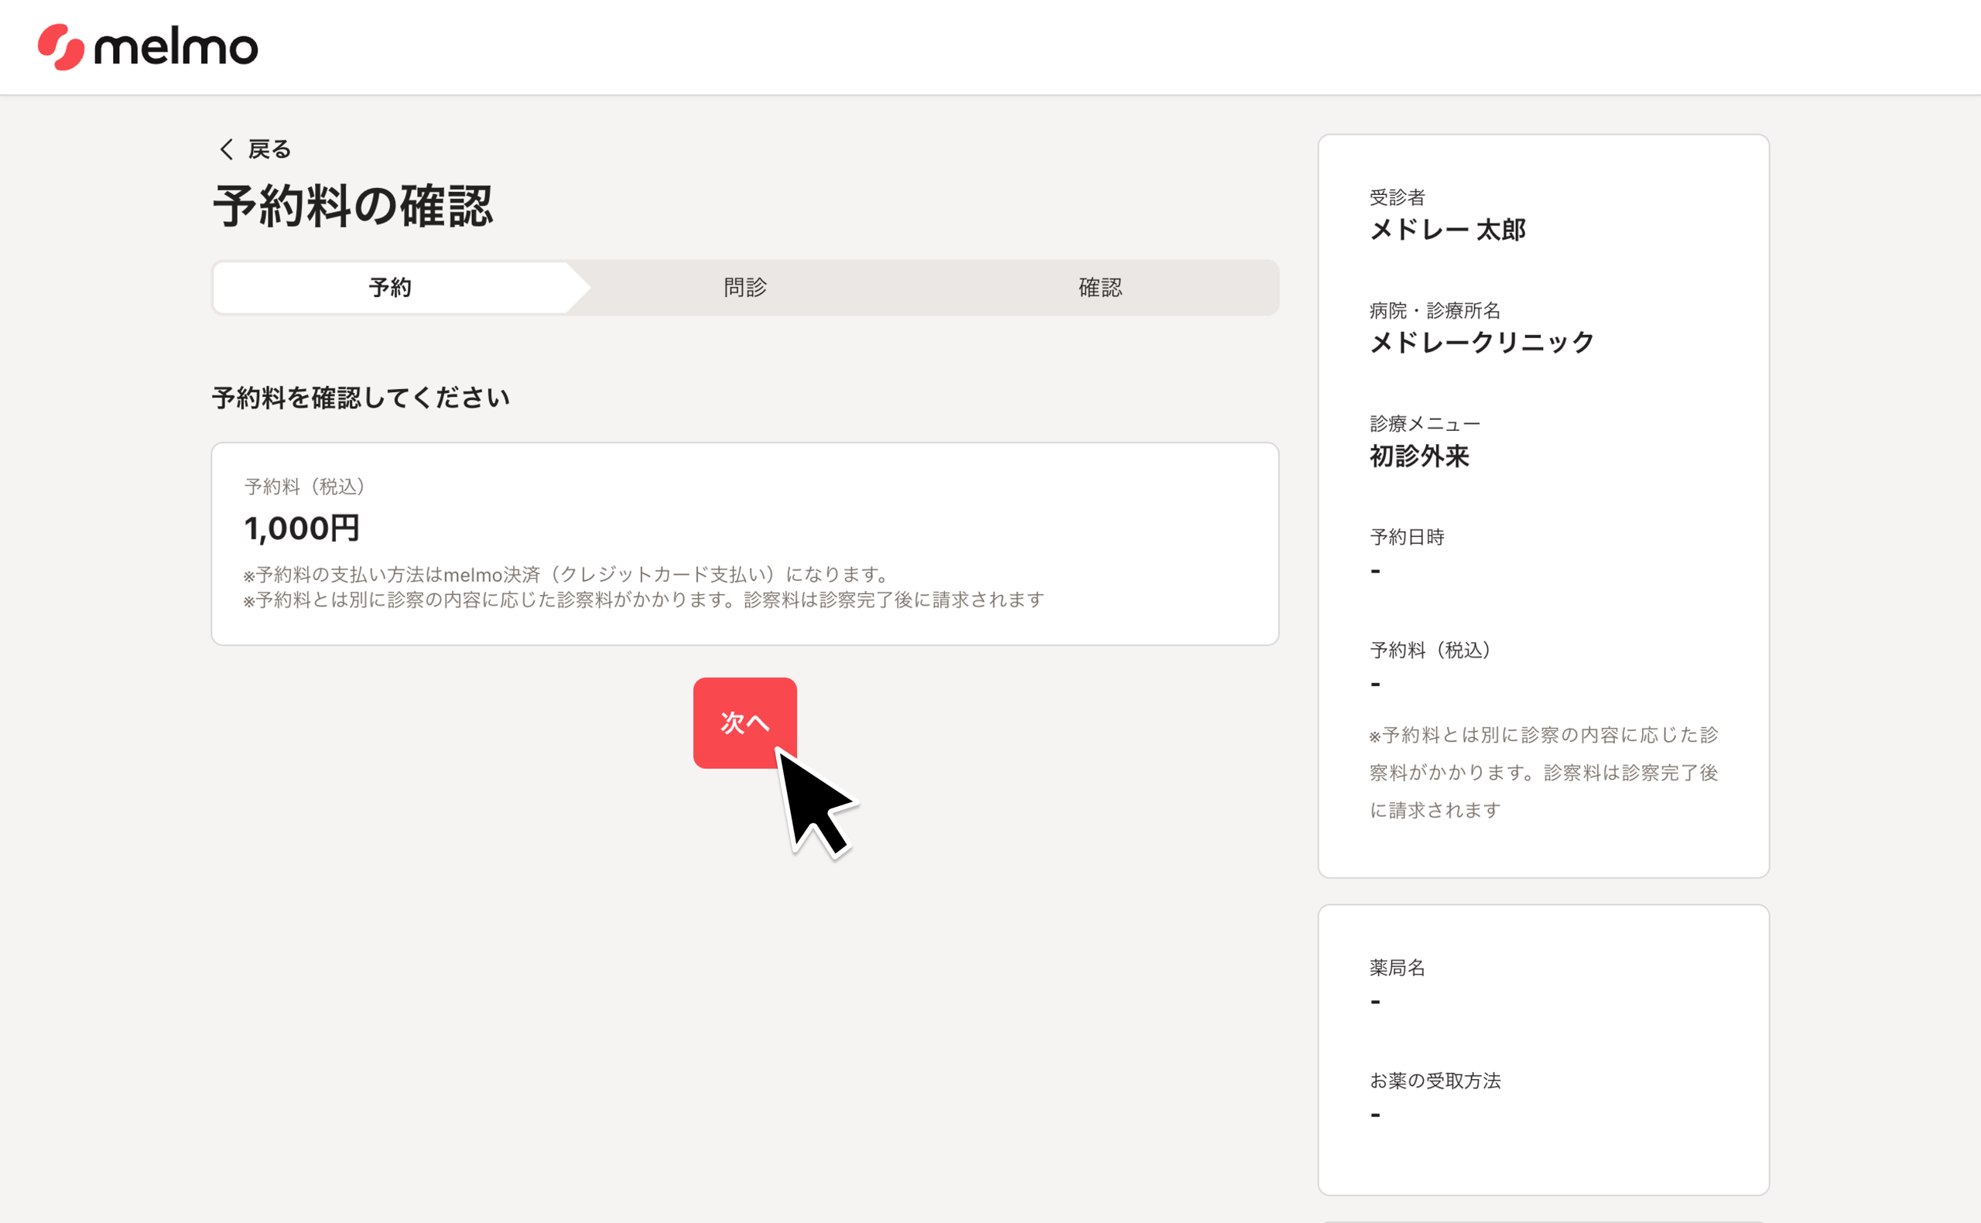1981x1223 pixels.
Task: Switch to the 予約 step tab
Action: [x=391, y=287]
